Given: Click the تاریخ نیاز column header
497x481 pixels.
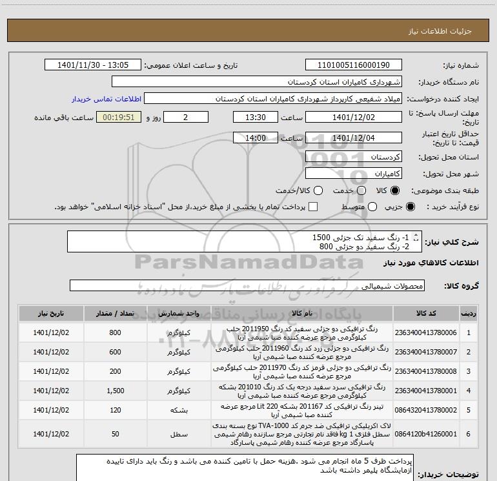Looking at the screenshot, I should [x=51, y=314].
